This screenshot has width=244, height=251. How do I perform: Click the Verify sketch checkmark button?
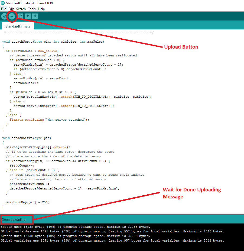4,16
